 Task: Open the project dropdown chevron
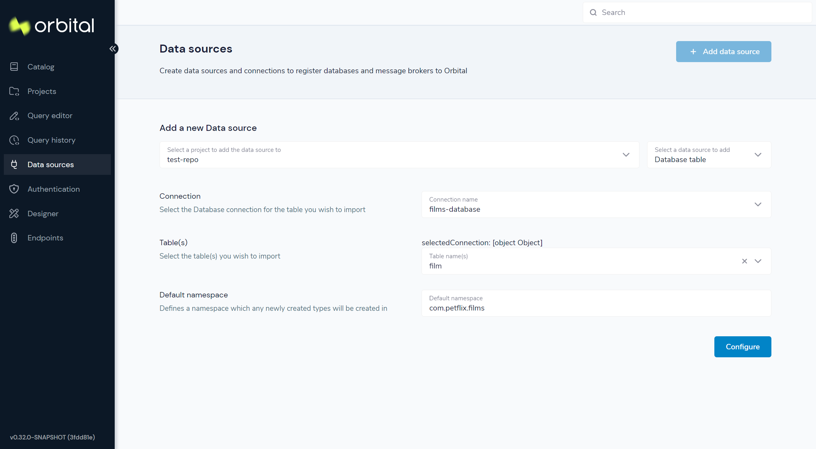click(626, 155)
